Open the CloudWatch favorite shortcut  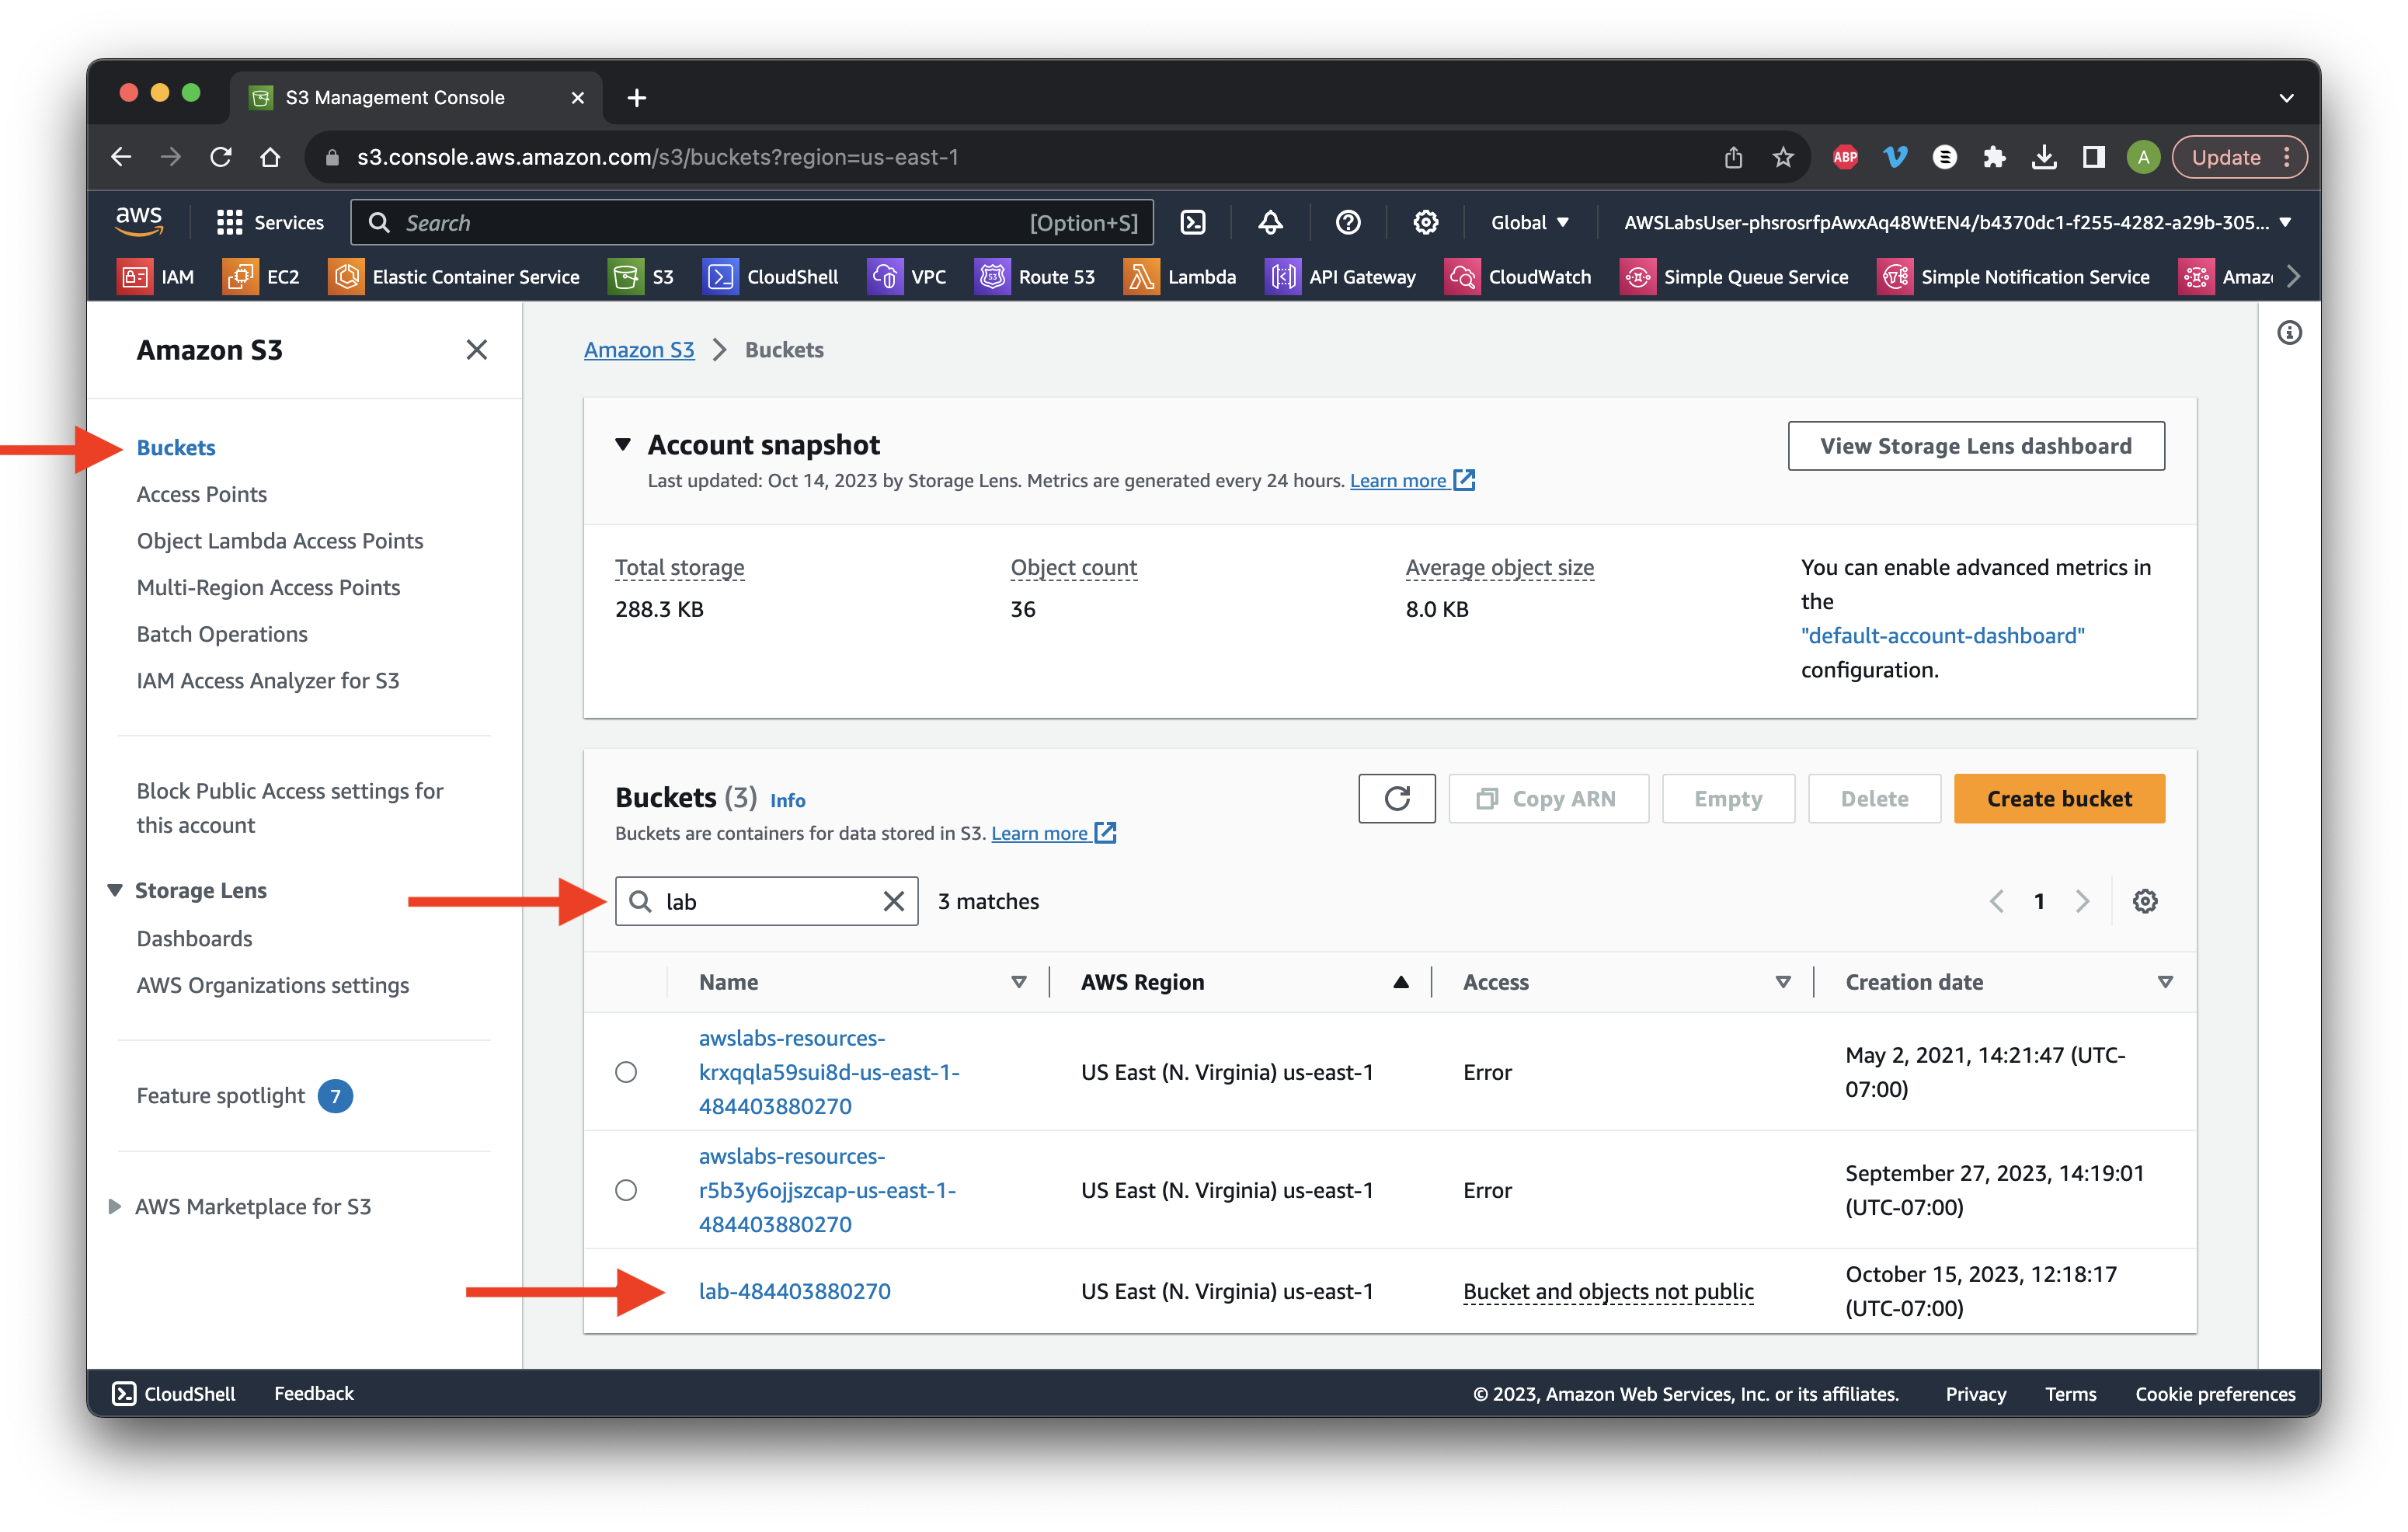[1518, 277]
